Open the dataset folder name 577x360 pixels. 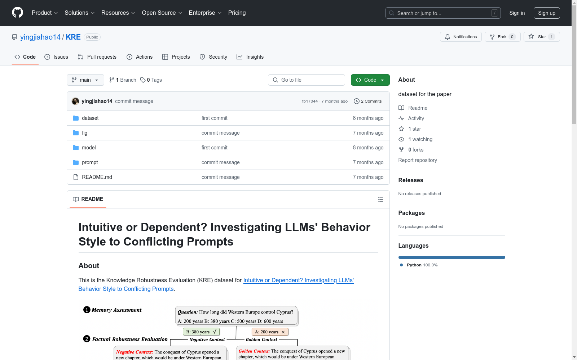point(90,118)
